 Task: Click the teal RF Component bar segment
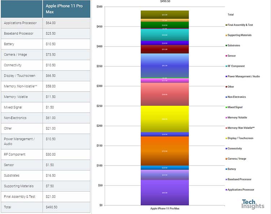165,35
